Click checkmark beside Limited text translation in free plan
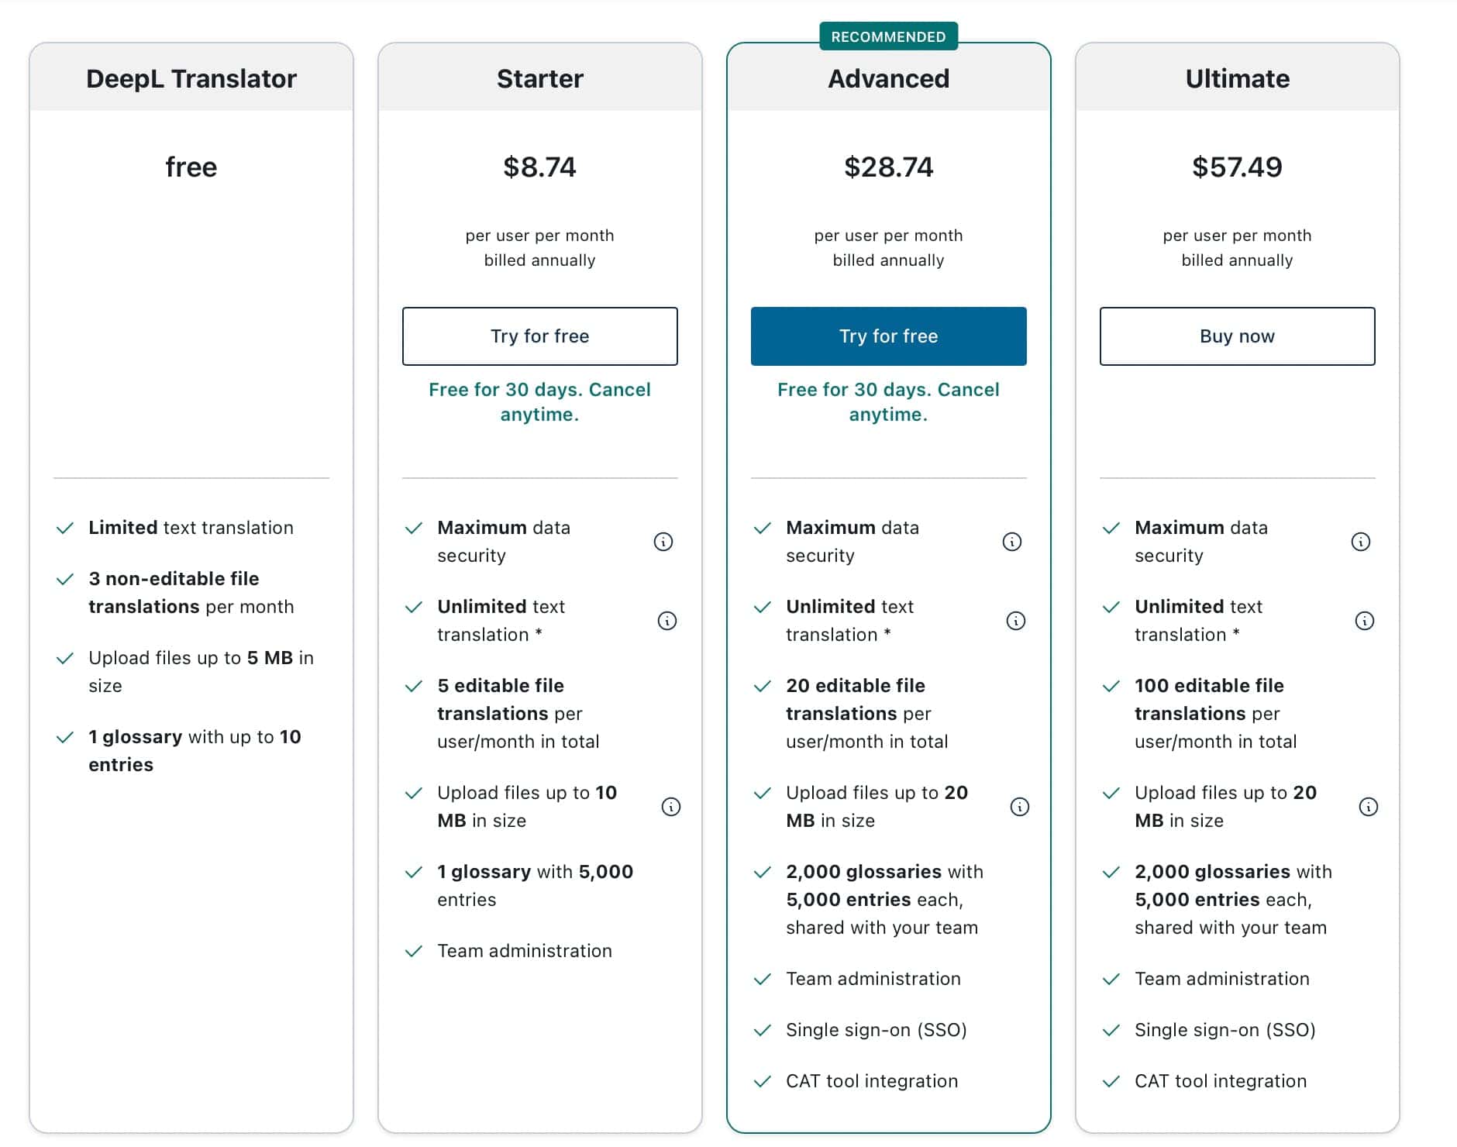The width and height of the screenshot is (1457, 1147). (x=64, y=527)
